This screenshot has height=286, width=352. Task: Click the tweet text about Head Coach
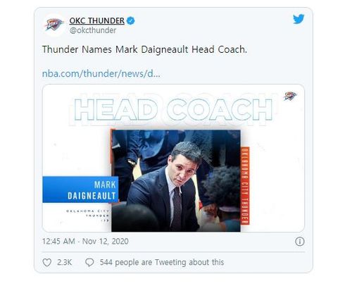click(144, 49)
